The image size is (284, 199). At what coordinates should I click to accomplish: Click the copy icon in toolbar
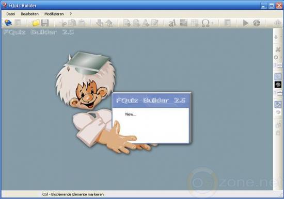click(x=72, y=23)
